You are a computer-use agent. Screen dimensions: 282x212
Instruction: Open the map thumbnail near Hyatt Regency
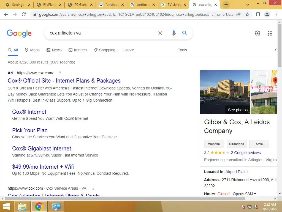(264, 81)
